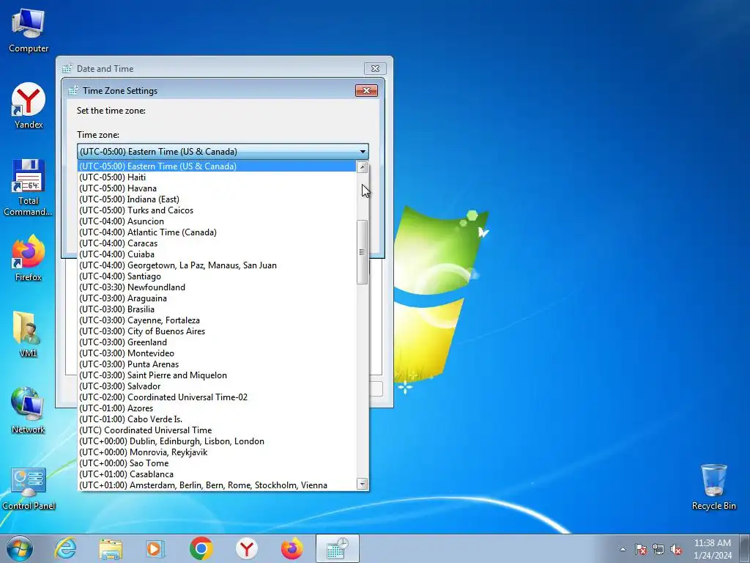Select (UTC-04:00) Cuiaba
The width and height of the screenshot is (750, 563).
[217, 254]
